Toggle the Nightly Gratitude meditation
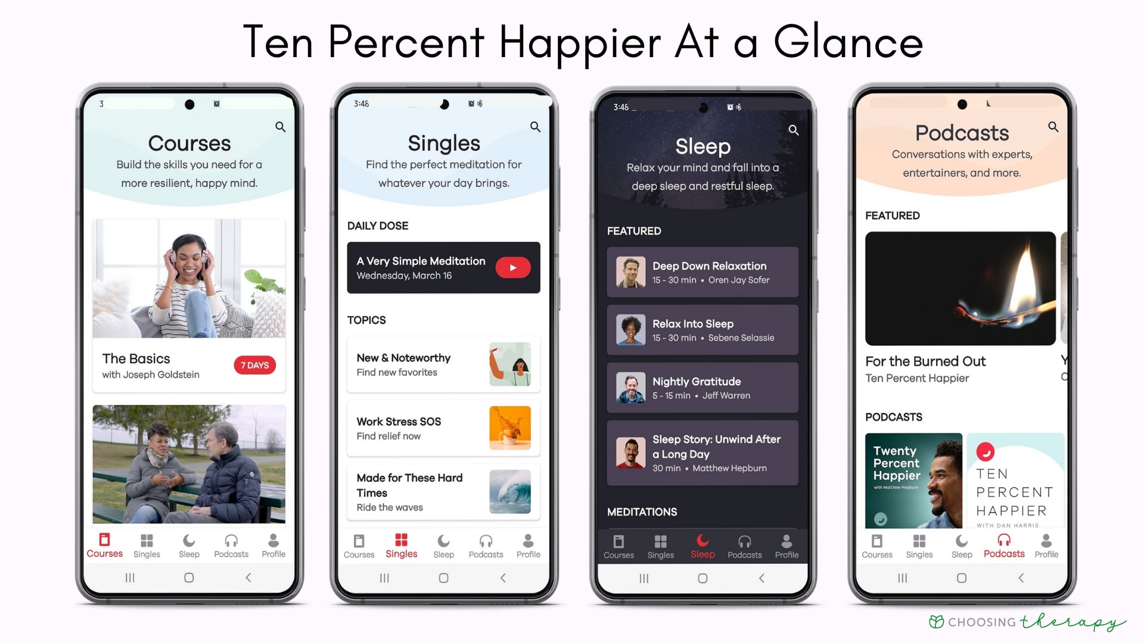This screenshot has width=1144, height=643. click(x=702, y=388)
